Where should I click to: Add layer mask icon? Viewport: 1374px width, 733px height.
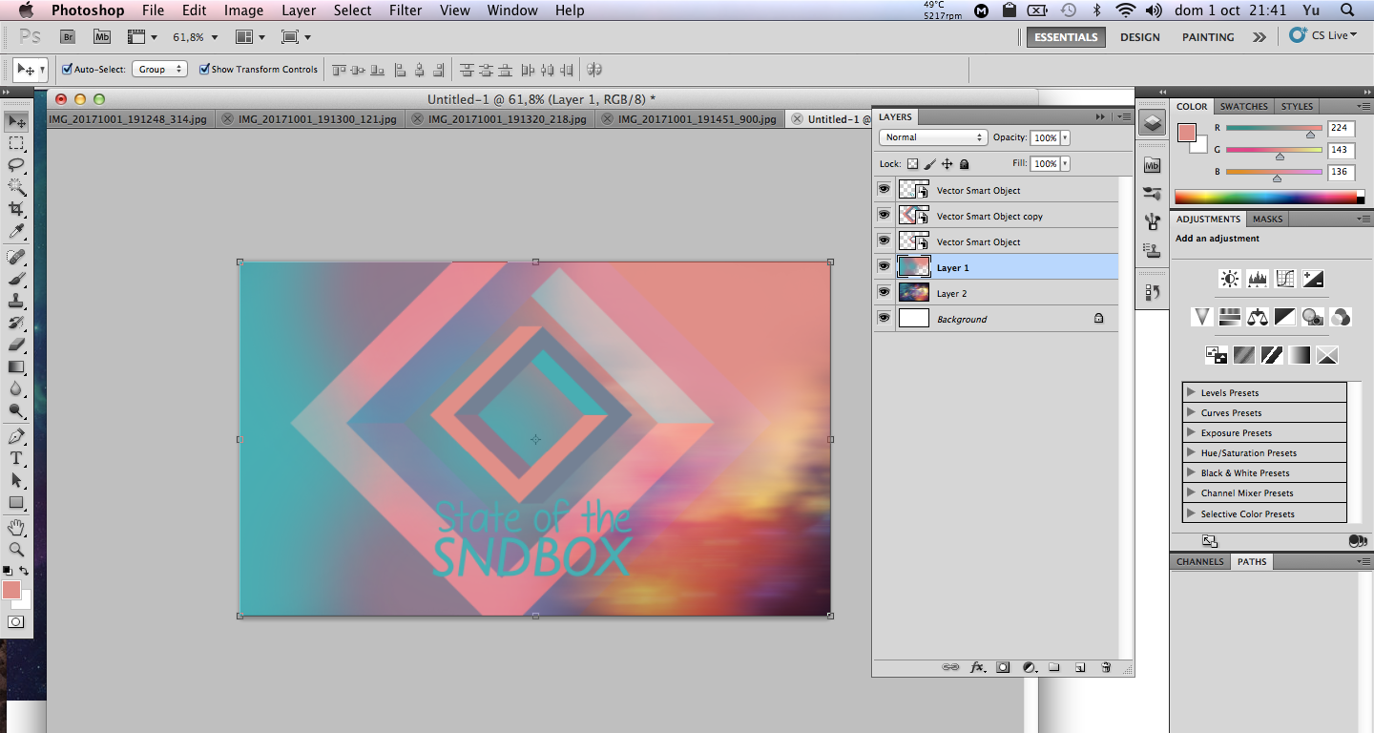point(1003,667)
